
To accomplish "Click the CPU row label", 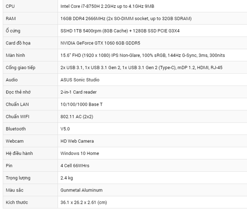I will (10, 6).
